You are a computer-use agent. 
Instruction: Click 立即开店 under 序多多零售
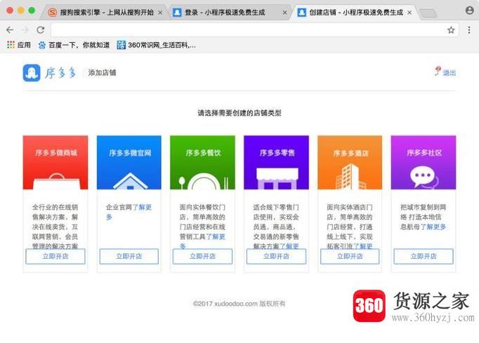276,256
